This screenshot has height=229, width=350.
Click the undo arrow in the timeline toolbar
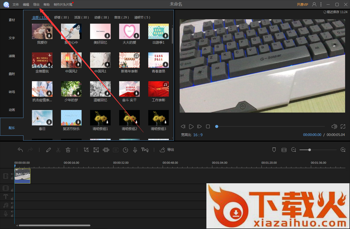pos(20,150)
